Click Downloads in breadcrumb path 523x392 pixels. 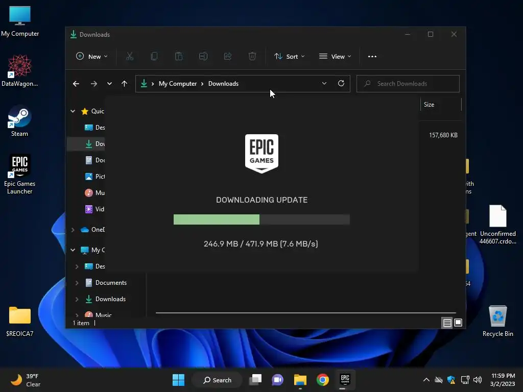[223, 84]
